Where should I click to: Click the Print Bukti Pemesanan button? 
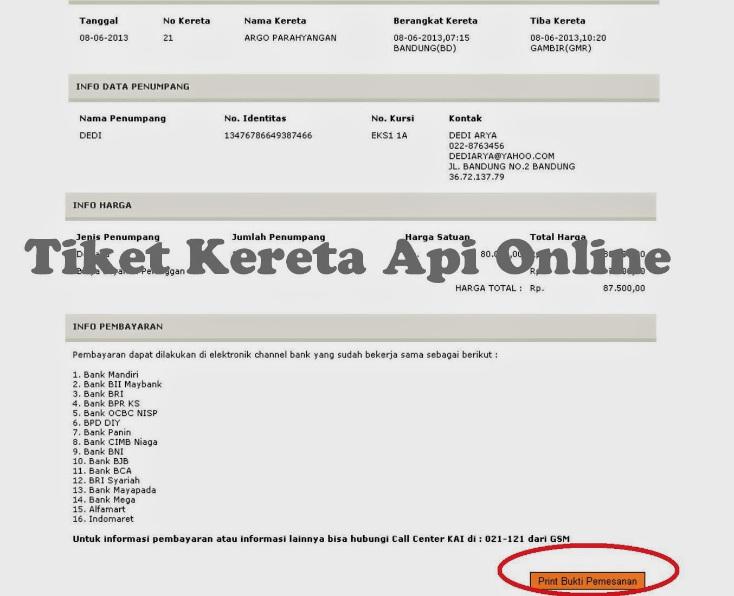pos(587,580)
